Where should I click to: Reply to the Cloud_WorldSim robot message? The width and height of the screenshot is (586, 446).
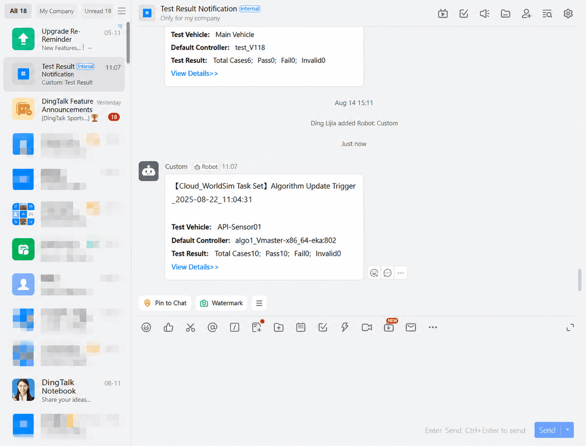[x=387, y=273]
